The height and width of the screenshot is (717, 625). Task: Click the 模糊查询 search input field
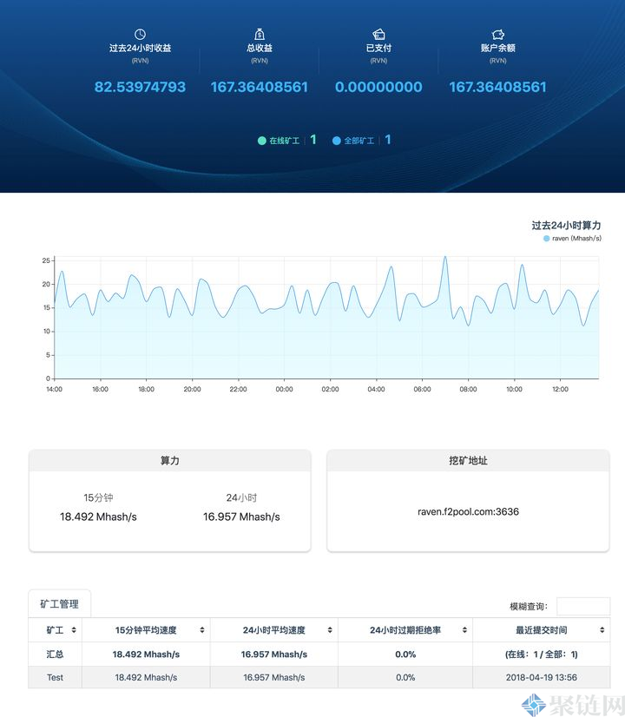[x=583, y=607]
